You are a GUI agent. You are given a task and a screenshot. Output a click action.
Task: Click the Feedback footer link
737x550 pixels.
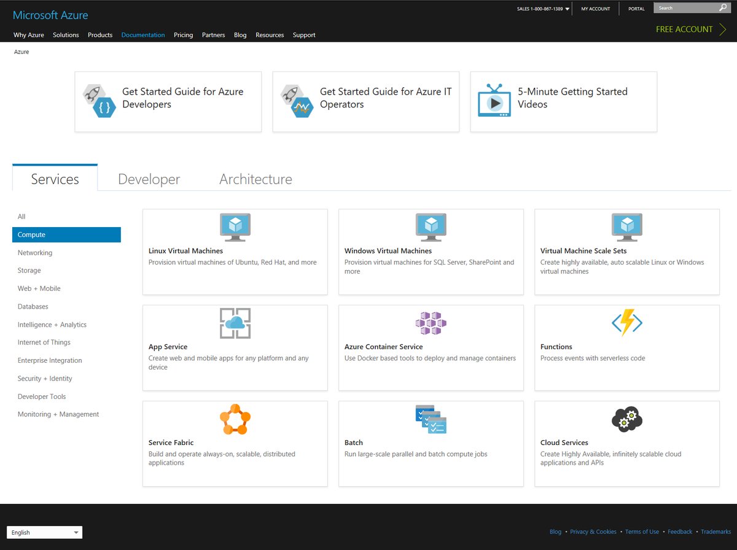[x=680, y=532]
